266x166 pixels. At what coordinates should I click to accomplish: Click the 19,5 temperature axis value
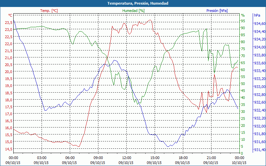coord(9,79)
